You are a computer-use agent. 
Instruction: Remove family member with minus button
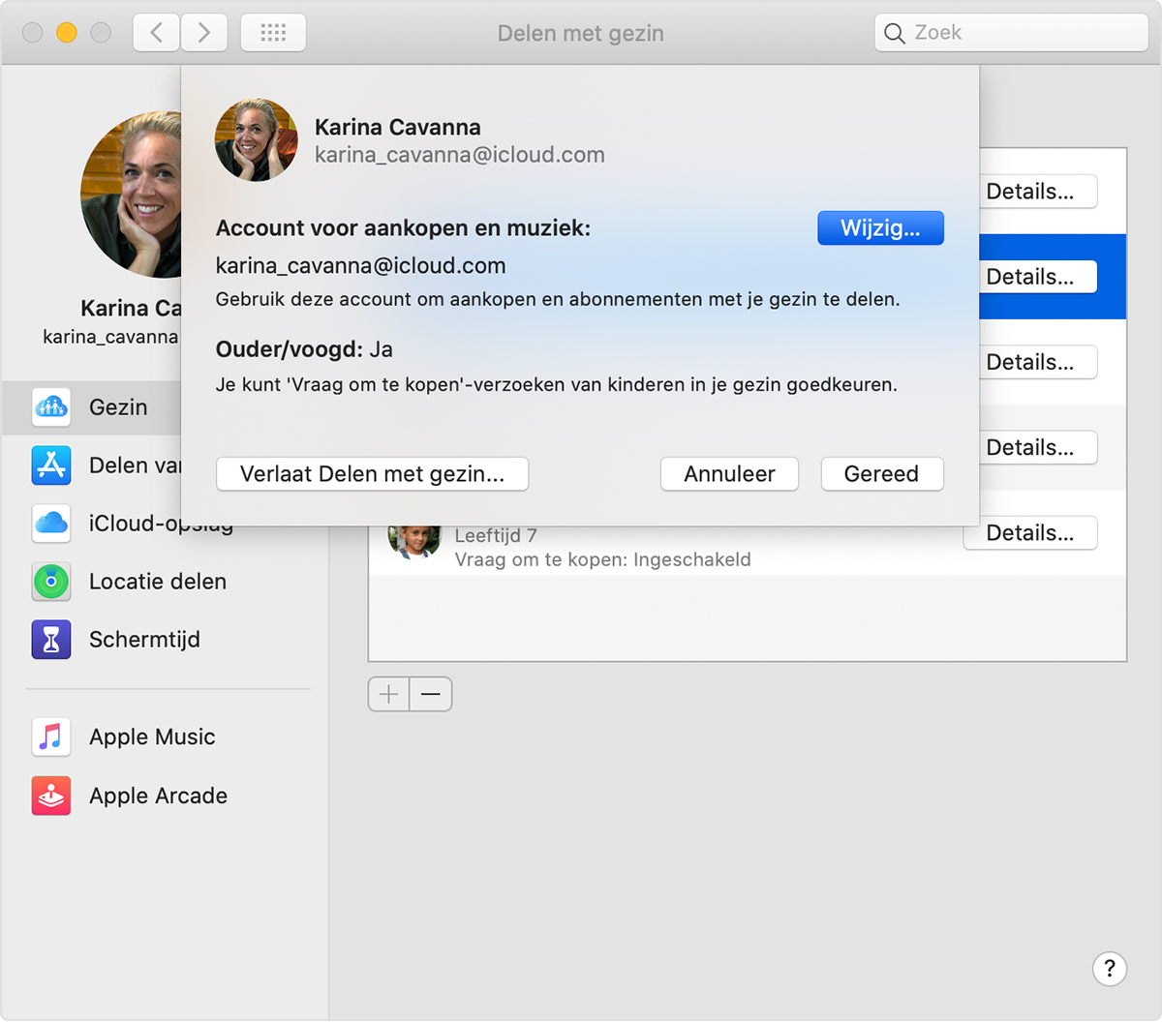click(x=431, y=694)
